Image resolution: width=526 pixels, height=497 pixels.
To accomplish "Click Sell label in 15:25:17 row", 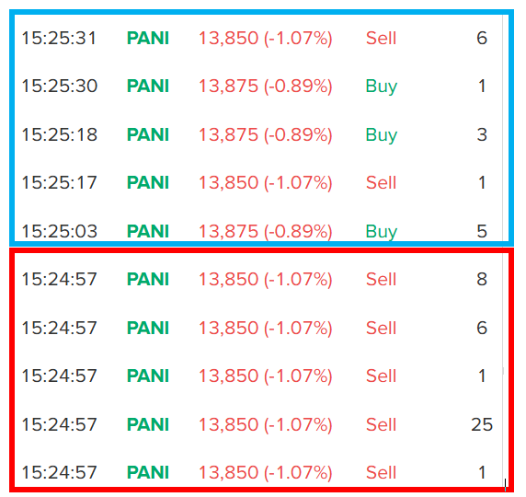I will coord(381,182).
